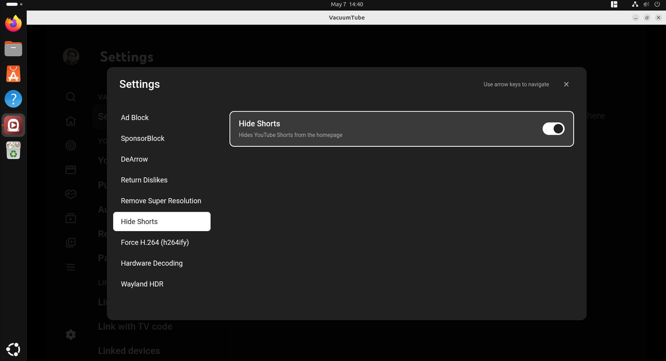Select Remove Super Resolution entry
Image resolution: width=666 pixels, height=361 pixels.
point(162,201)
